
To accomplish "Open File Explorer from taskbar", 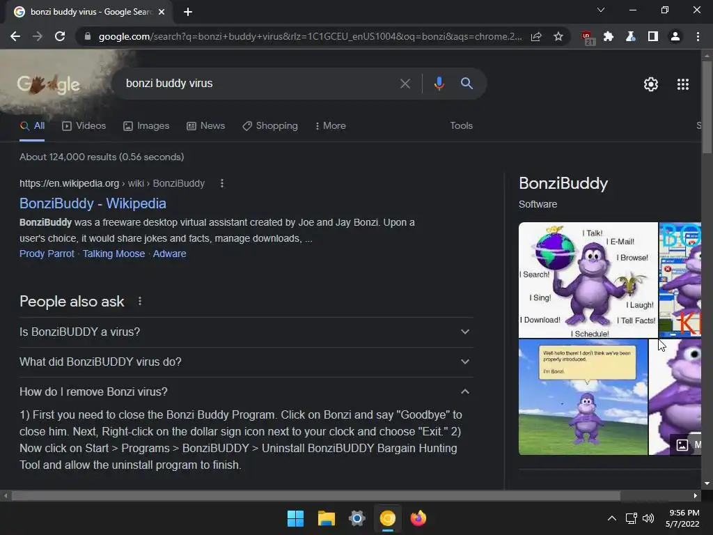I will point(326,518).
